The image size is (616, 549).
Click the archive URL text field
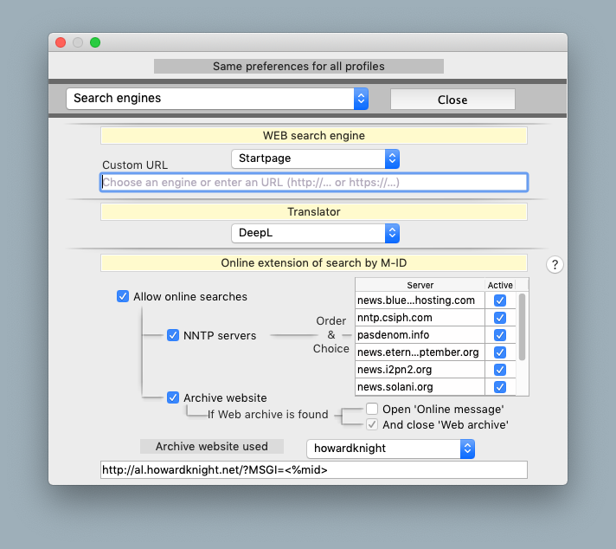click(313, 470)
